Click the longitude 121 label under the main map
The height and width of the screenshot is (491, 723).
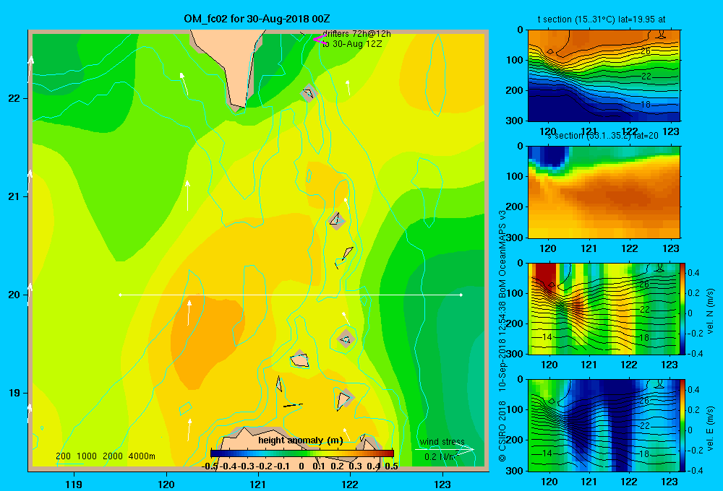click(258, 484)
